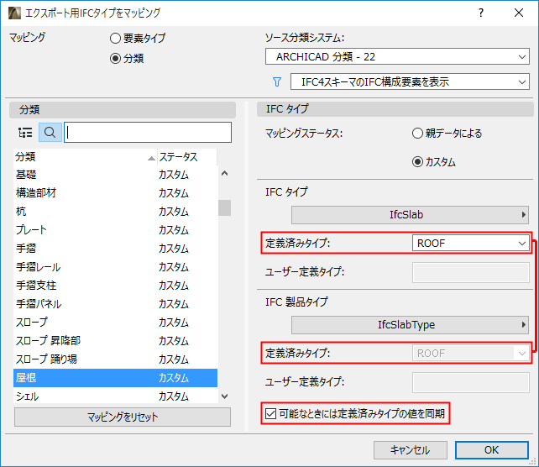Open the IfcSlab type popup button
The height and width of the screenshot is (467, 539).
(410, 215)
